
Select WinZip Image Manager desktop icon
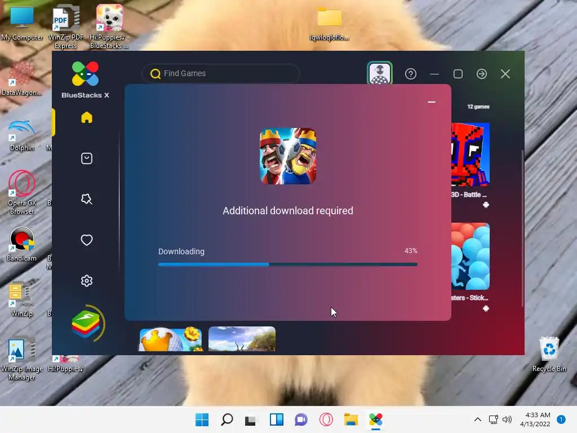pos(22,359)
